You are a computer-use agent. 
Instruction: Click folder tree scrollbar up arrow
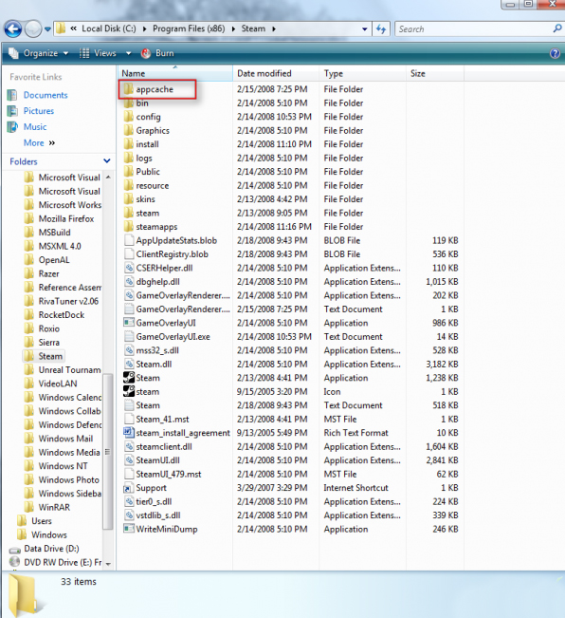108,177
